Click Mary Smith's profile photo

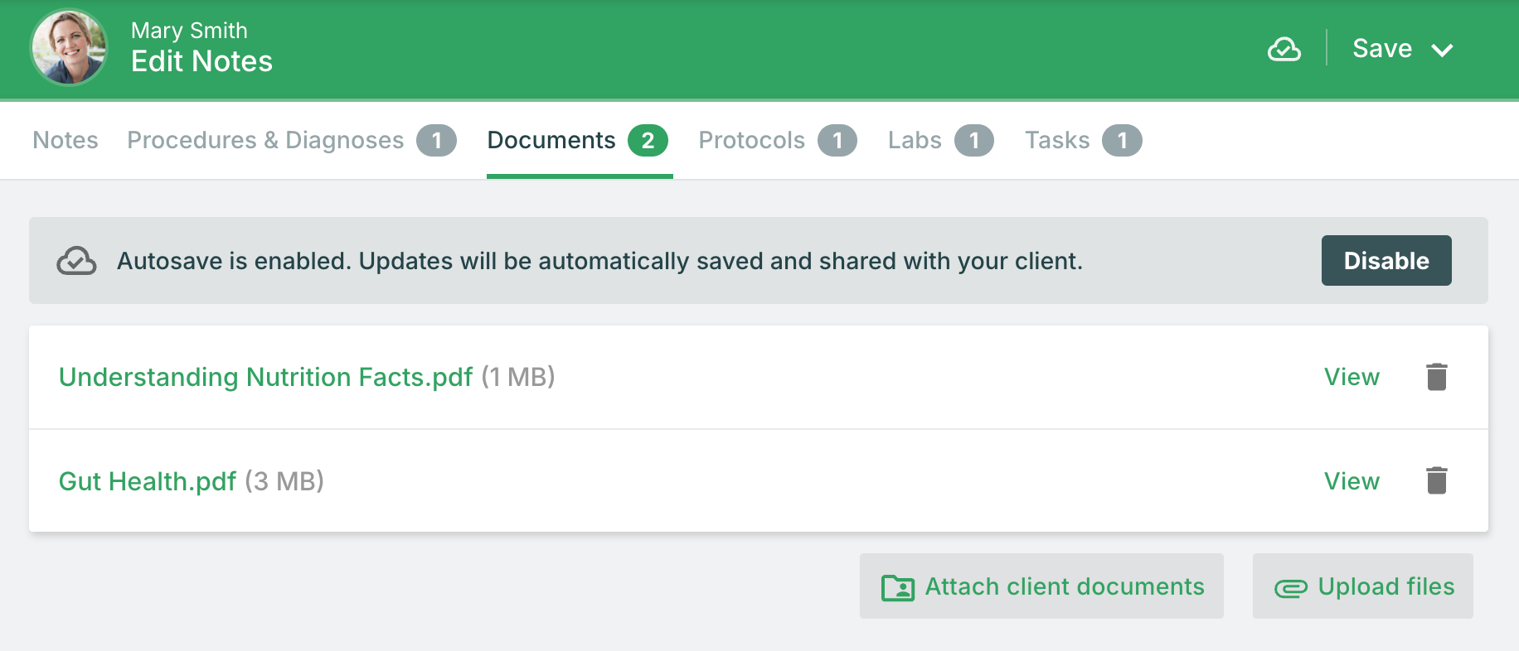coord(69,48)
